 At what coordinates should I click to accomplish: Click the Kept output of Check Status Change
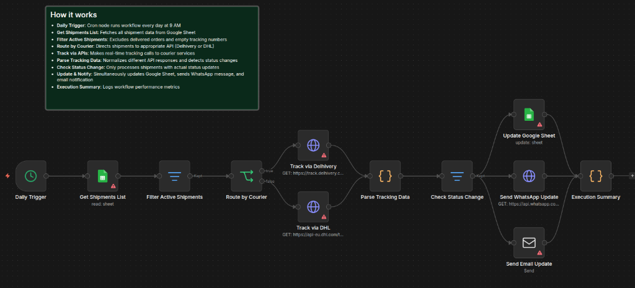pyautogui.click(x=473, y=176)
